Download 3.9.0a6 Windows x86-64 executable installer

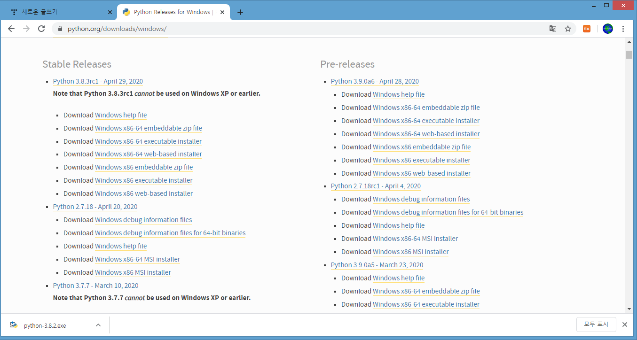coord(426,121)
